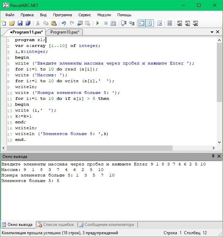Click the Paste icon in the toolbar
Screen dimensions: 223x237
click(x=54, y=23)
